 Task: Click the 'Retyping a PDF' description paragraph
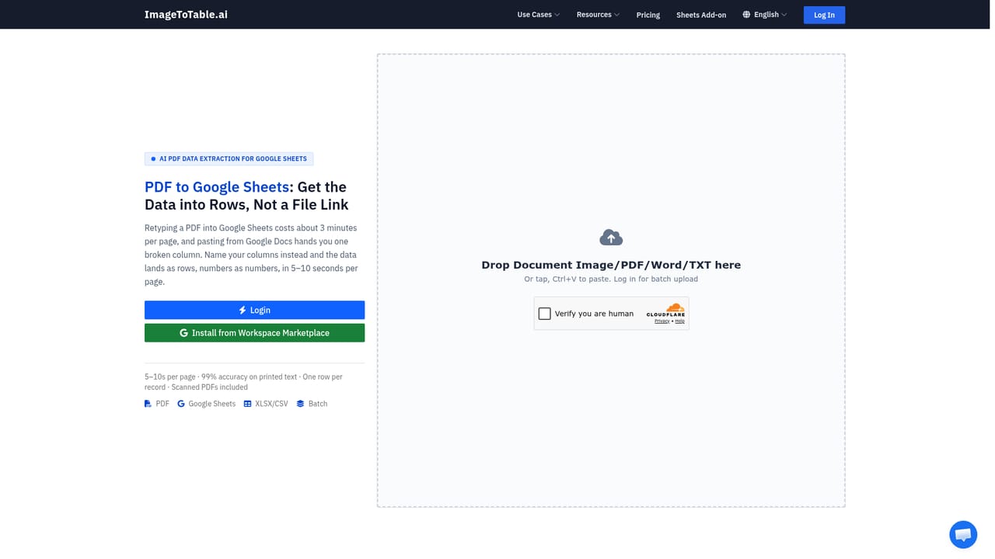(x=251, y=255)
